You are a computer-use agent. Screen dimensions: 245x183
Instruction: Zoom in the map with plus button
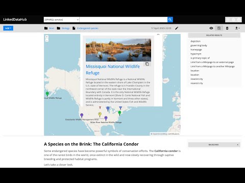point(47,37)
